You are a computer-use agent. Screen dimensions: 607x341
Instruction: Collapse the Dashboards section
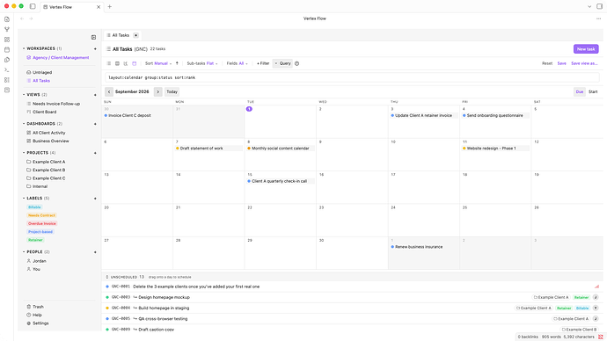(x=24, y=124)
